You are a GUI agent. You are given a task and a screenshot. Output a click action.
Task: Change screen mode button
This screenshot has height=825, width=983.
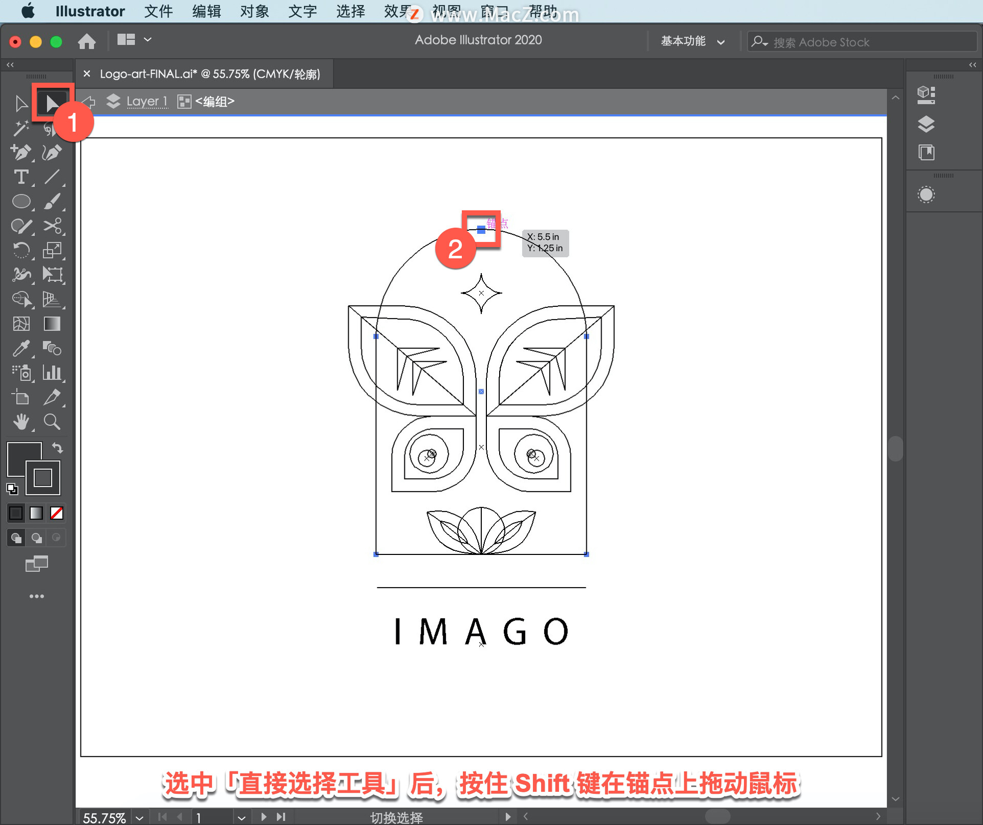(x=36, y=564)
